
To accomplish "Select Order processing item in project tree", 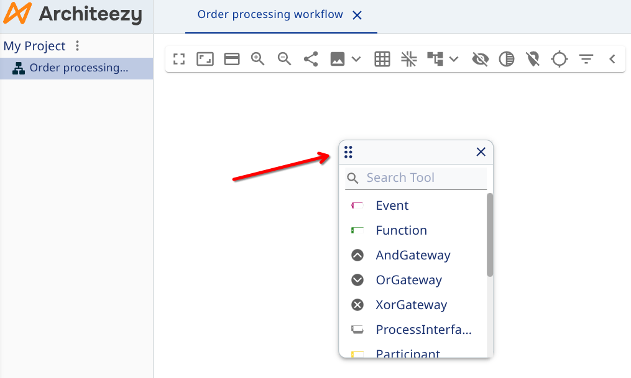I will [x=78, y=68].
